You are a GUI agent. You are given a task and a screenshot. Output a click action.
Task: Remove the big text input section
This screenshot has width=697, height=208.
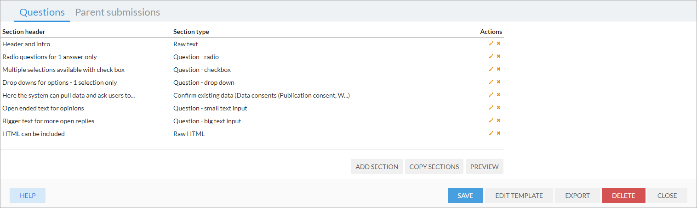click(x=498, y=120)
